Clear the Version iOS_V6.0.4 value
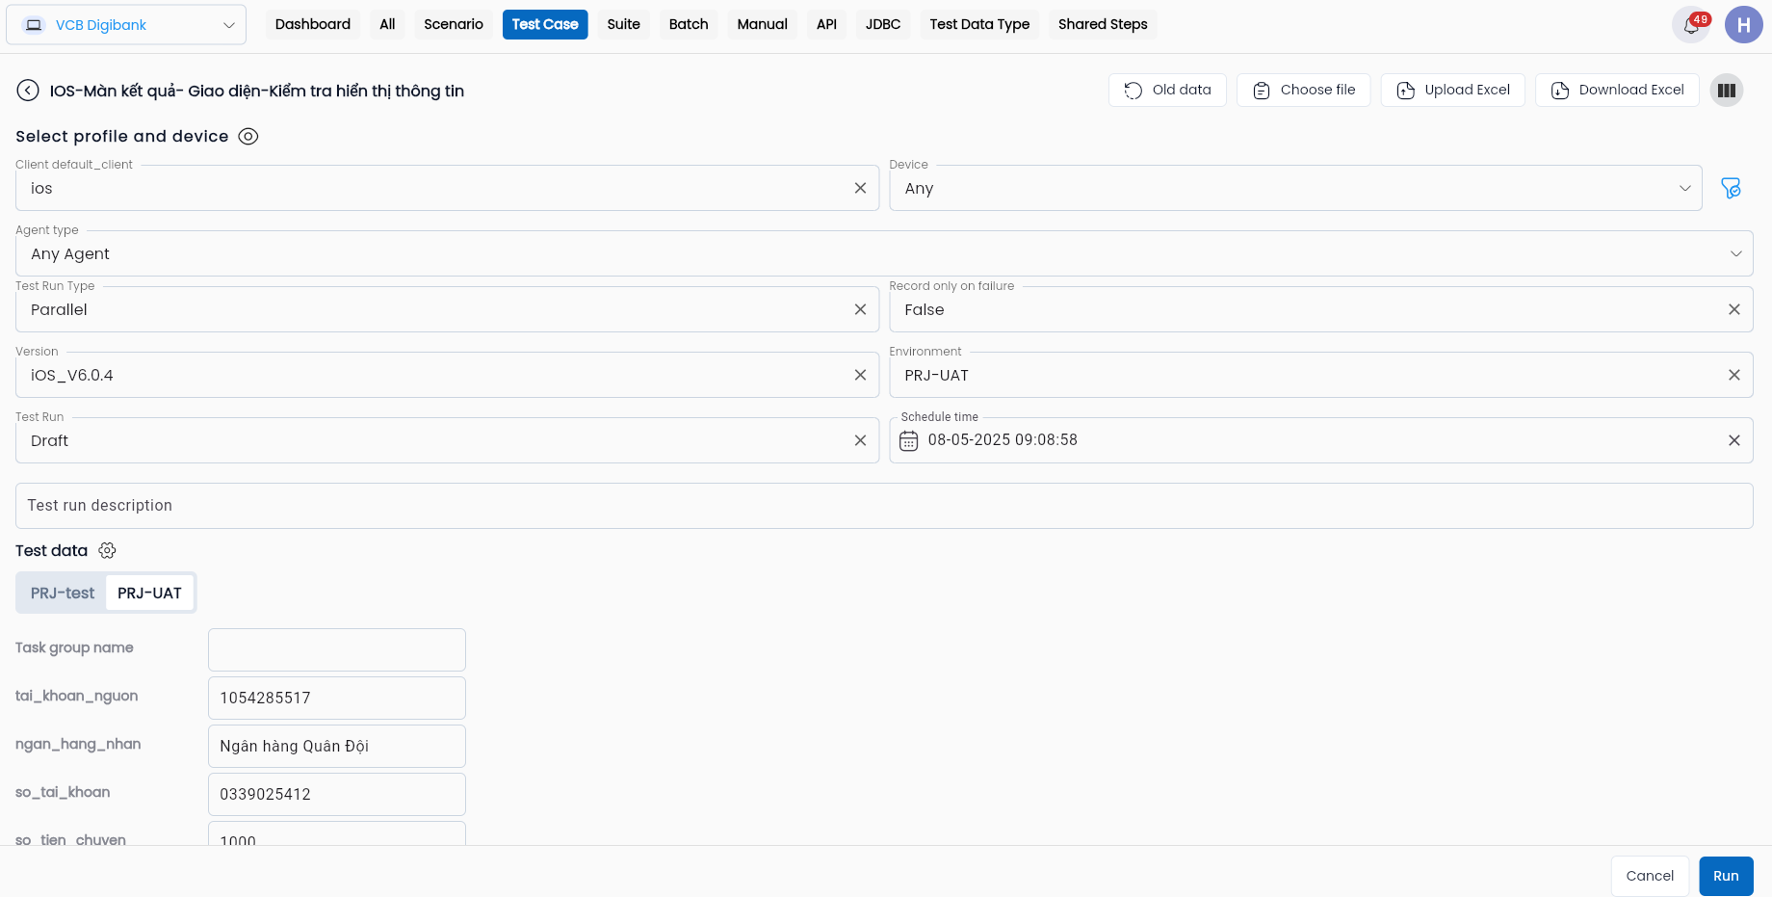 point(860,376)
